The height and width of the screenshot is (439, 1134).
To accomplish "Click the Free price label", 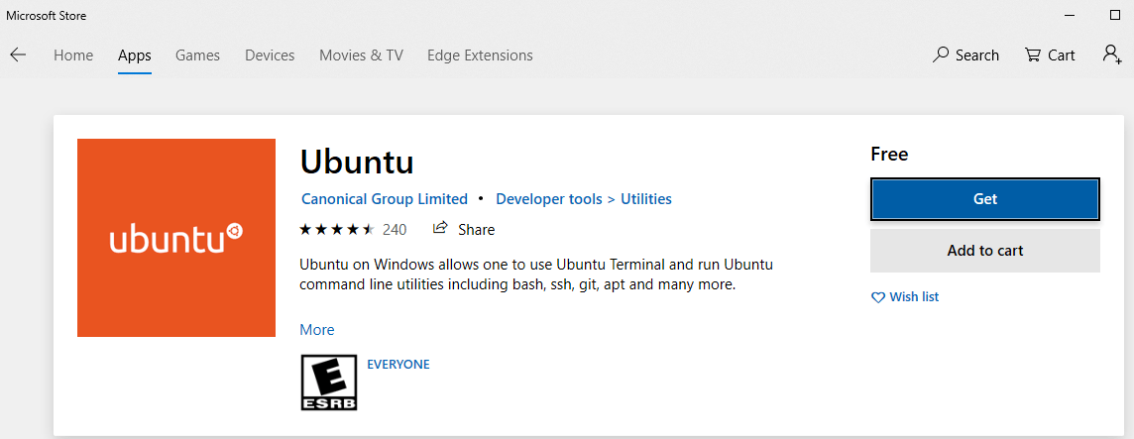I will (889, 154).
